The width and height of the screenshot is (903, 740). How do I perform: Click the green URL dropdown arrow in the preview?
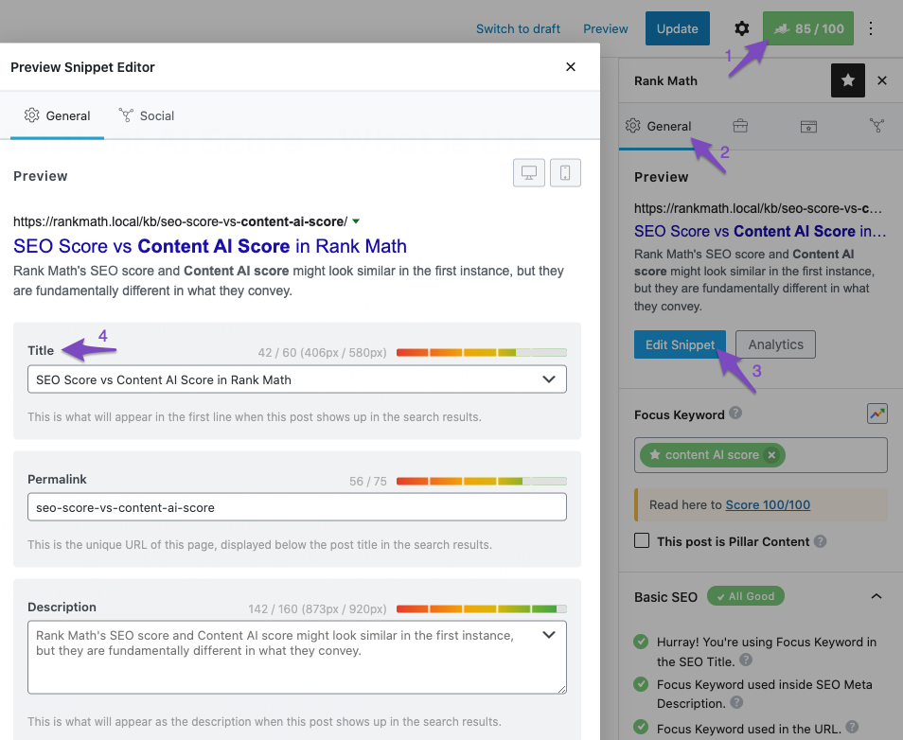[356, 221]
